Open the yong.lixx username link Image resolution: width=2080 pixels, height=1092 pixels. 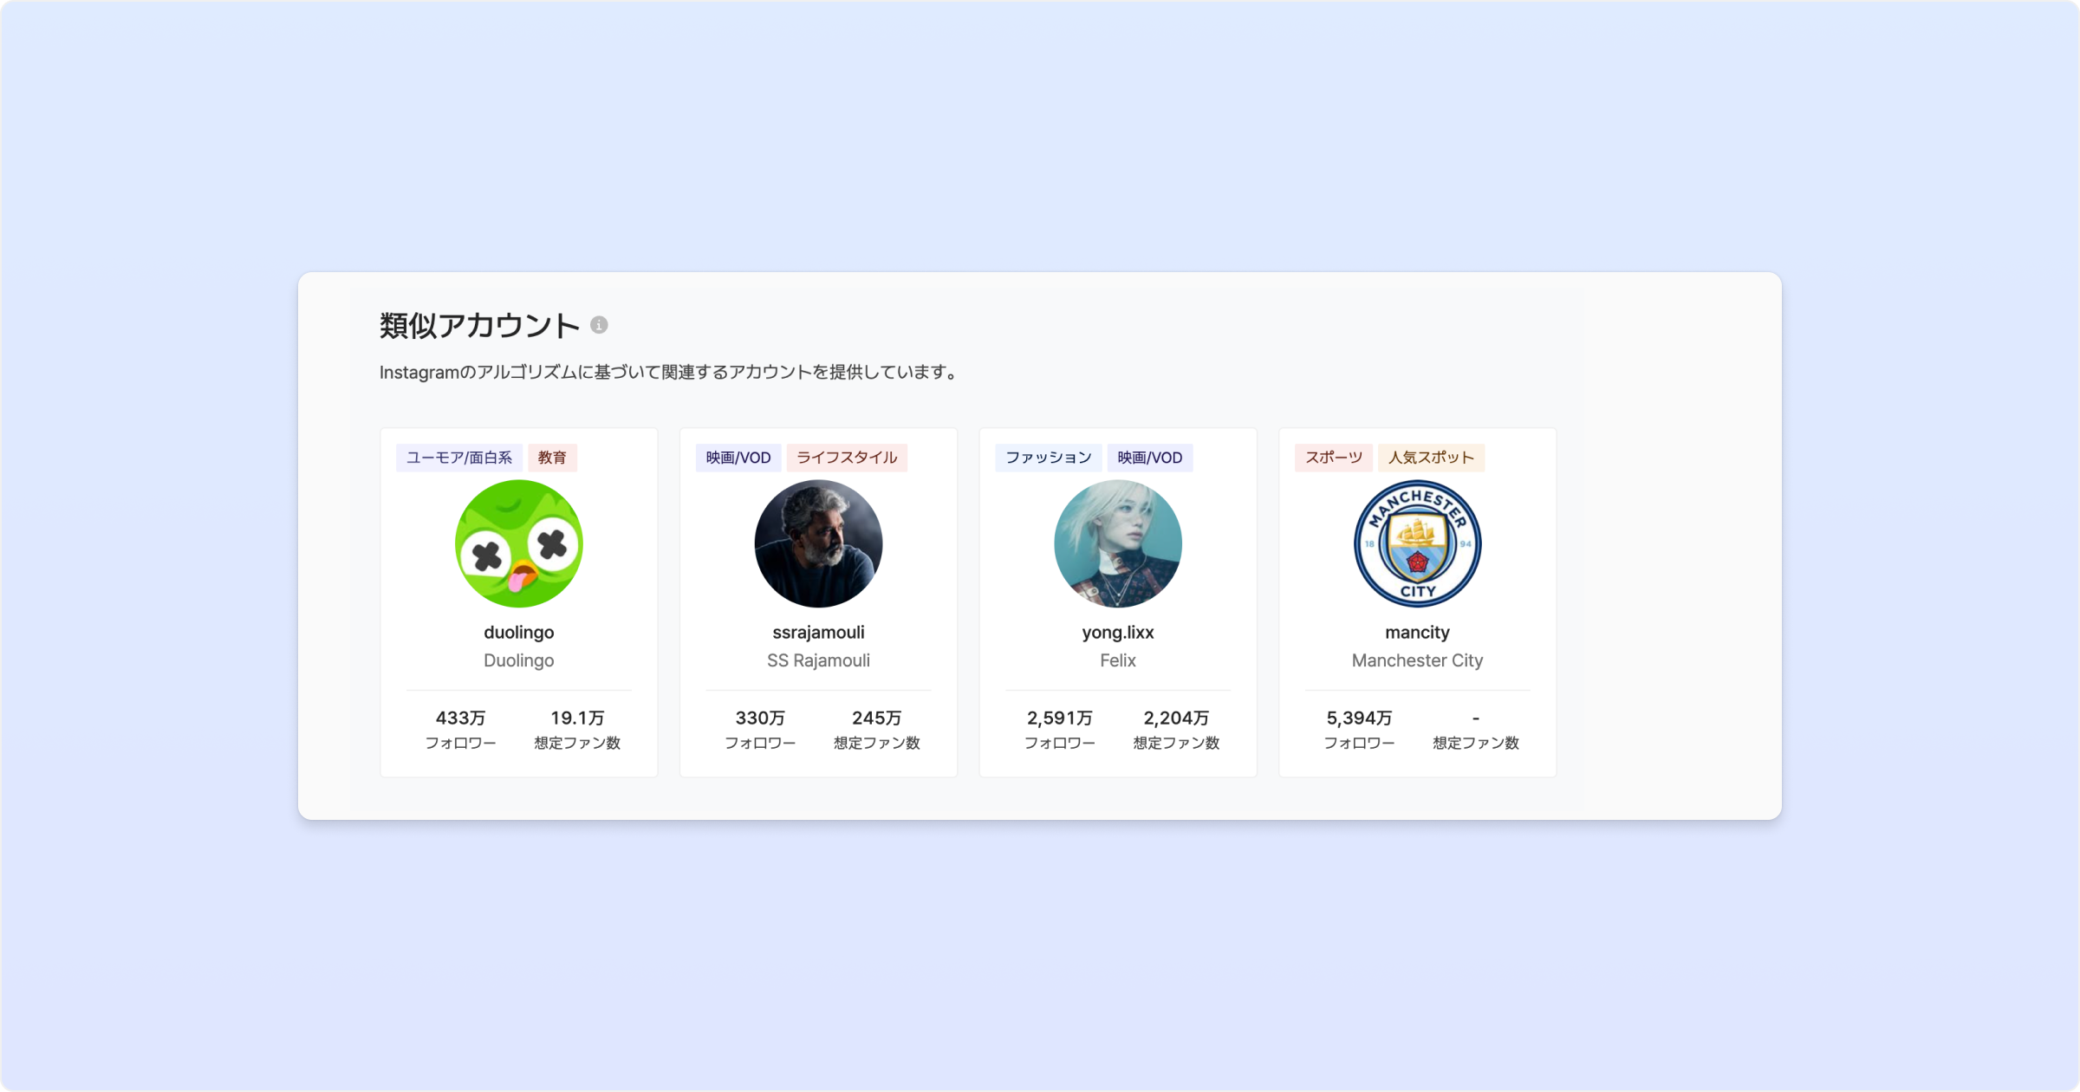click(x=1117, y=633)
